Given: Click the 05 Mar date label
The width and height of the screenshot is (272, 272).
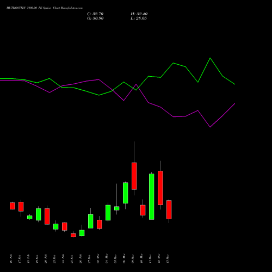Looking at the screenshot, I should (115, 258).
